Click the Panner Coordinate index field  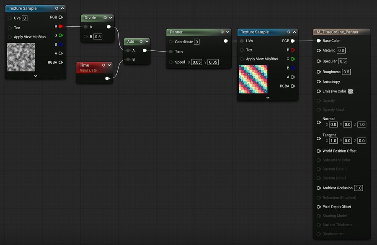197,42
